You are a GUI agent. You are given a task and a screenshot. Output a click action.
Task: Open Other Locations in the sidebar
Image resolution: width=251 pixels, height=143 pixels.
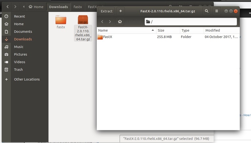[26, 79]
